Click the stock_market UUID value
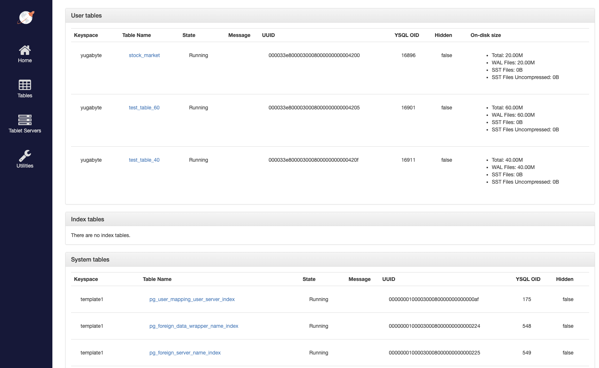The image size is (599, 368). (314, 56)
